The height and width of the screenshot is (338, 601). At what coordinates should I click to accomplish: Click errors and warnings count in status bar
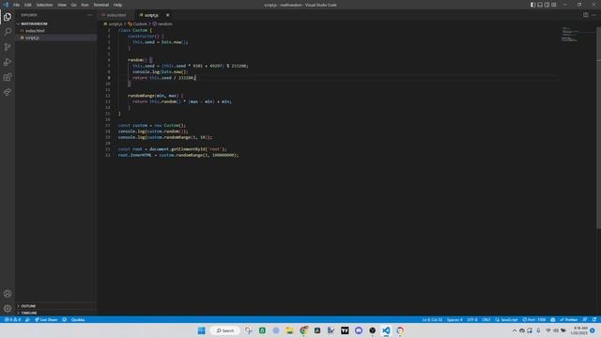(12, 319)
